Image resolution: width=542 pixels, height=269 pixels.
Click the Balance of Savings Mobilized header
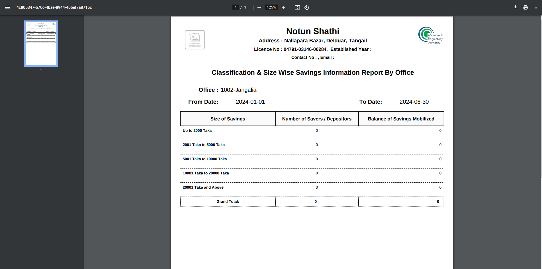click(x=401, y=119)
